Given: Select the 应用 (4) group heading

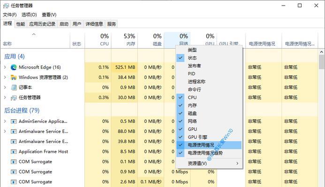Looking at the screenshot, I should tap(14, 57).
